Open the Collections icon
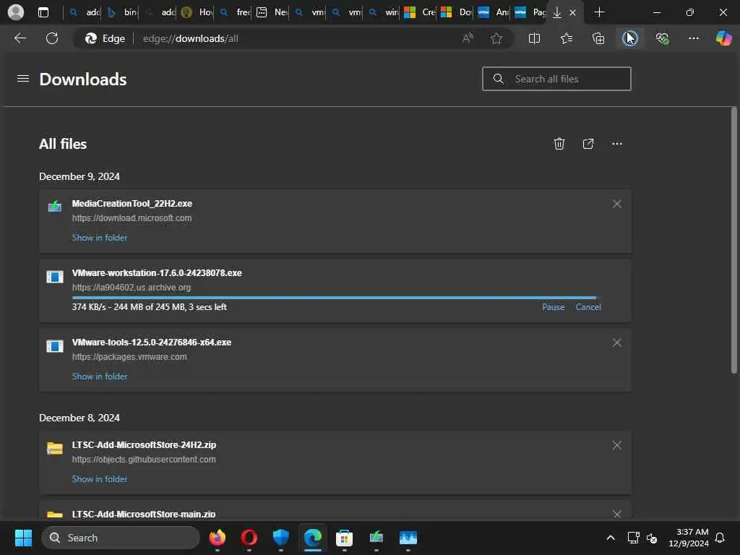The height and width of the screenshot is (555, 740). pyautogui.click(x=598, y=38)
